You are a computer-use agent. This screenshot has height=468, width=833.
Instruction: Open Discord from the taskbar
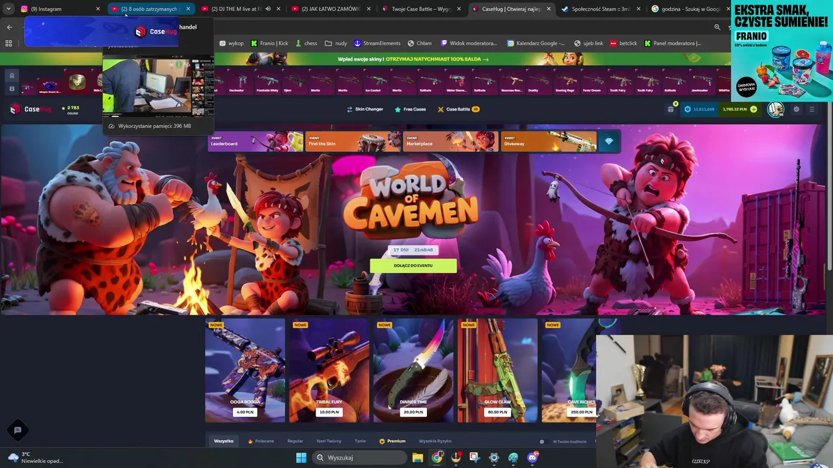point(532,458)
